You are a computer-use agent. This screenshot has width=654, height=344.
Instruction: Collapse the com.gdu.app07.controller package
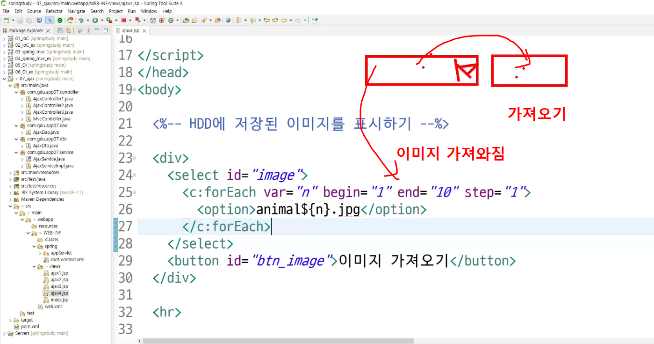tap(16, 92)
